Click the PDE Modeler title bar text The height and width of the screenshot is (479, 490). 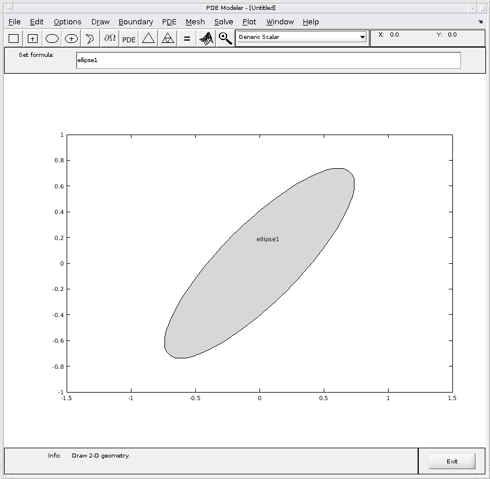[x=241, y=8]
